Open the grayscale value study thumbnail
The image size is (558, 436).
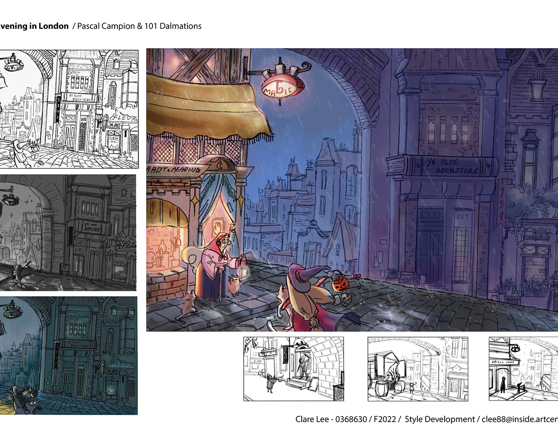point(68,233)
